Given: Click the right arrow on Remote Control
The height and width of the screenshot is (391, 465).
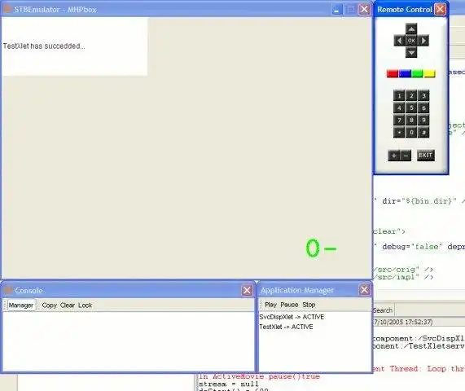Looking at the screenshot, I should pos(423,41).
